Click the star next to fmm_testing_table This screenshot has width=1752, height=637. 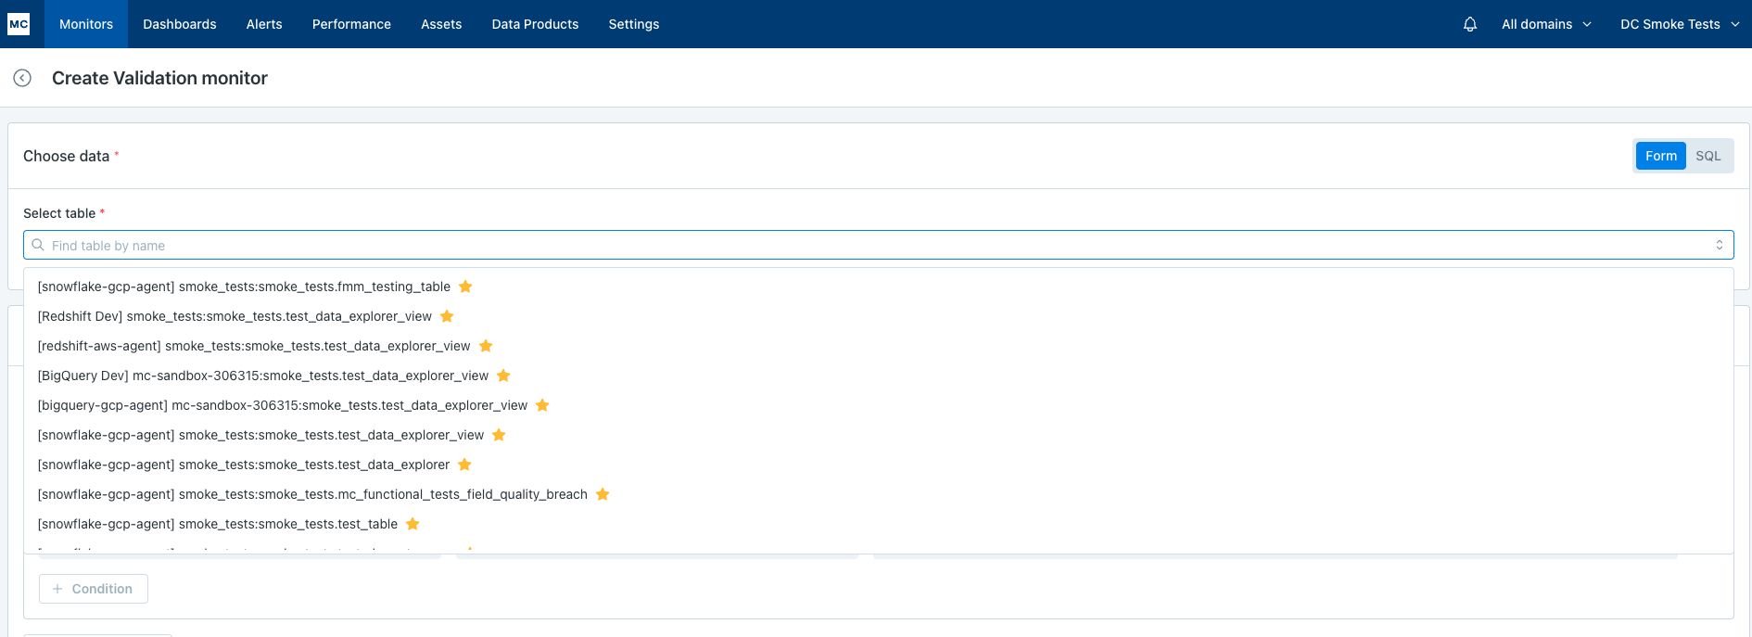[x=465, y=287]
